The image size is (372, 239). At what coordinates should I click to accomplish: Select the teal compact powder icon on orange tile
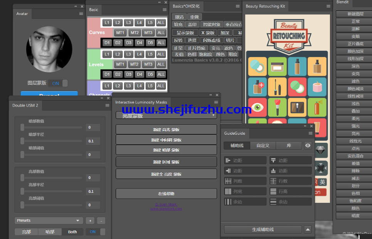[258, 67]
